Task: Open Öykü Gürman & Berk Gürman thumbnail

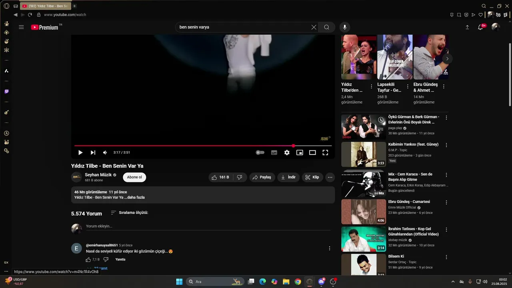Action: coord(364,127)
